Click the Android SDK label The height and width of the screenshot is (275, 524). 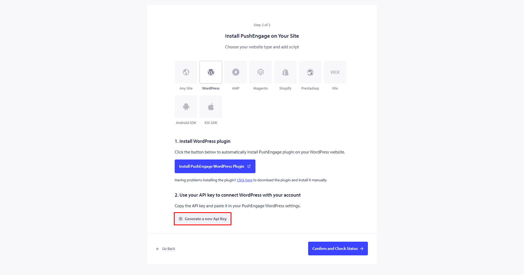point(186,123)
